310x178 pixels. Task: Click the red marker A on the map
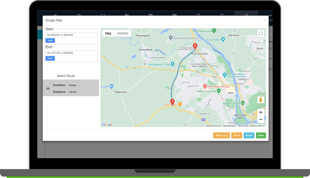172,102
